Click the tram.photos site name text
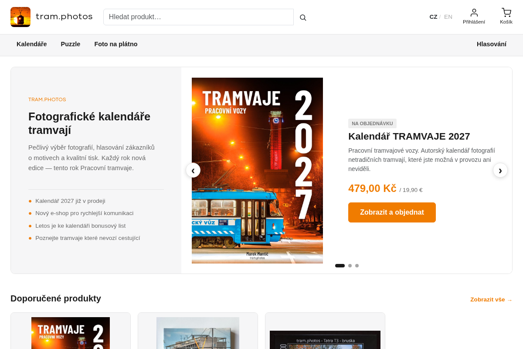The height and width of the screenshot is (349, 523). 64,17
